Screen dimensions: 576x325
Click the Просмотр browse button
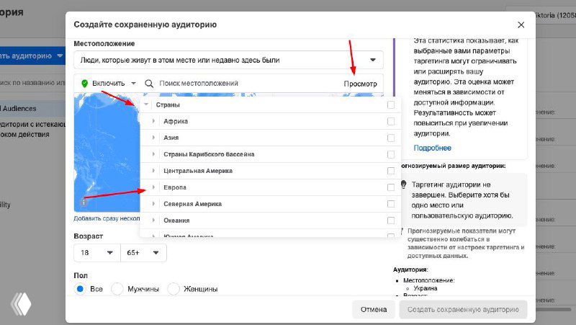(x=360, y=84)
